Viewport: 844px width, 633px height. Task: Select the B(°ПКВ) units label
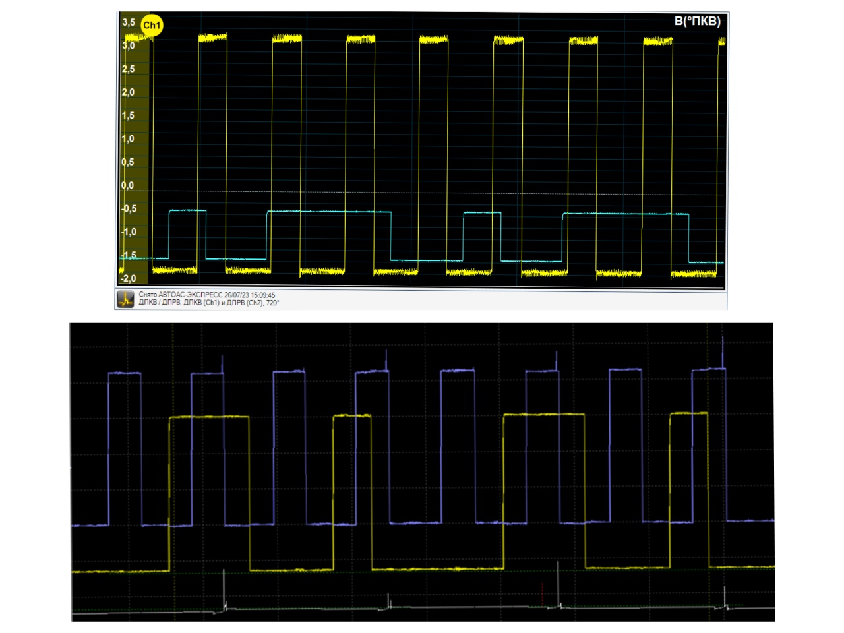coord(697,21)
